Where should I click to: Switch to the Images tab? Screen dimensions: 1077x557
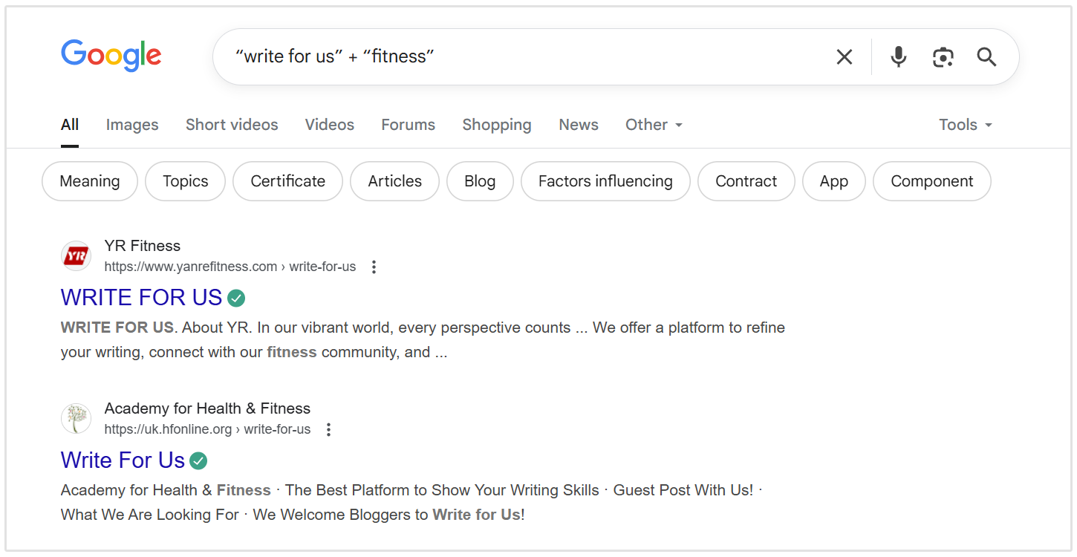131,124
